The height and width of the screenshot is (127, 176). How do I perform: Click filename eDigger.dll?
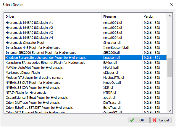point(111,73)
